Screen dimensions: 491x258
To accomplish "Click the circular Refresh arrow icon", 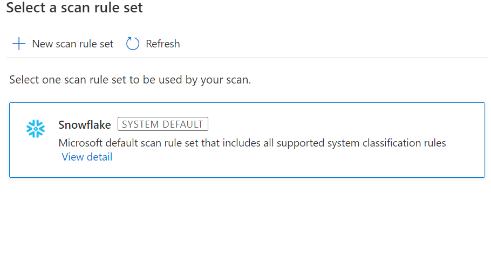I will (x=133, y=44).
